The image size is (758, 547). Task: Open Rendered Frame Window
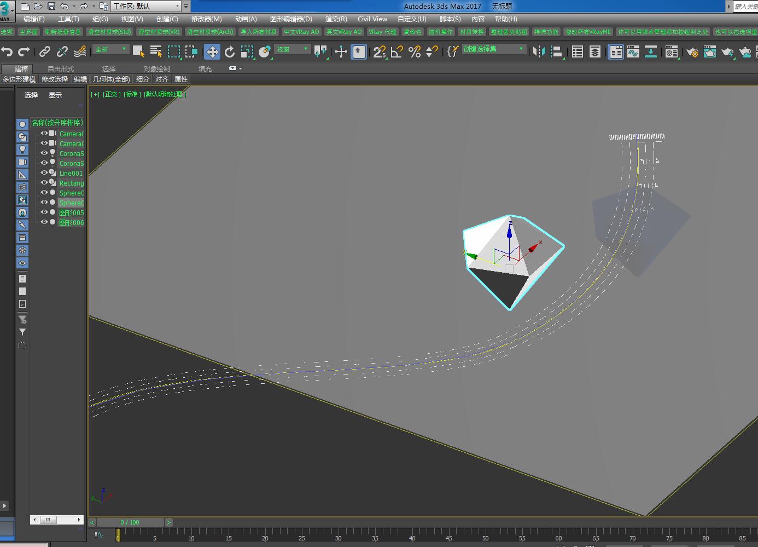click(710, 51)
